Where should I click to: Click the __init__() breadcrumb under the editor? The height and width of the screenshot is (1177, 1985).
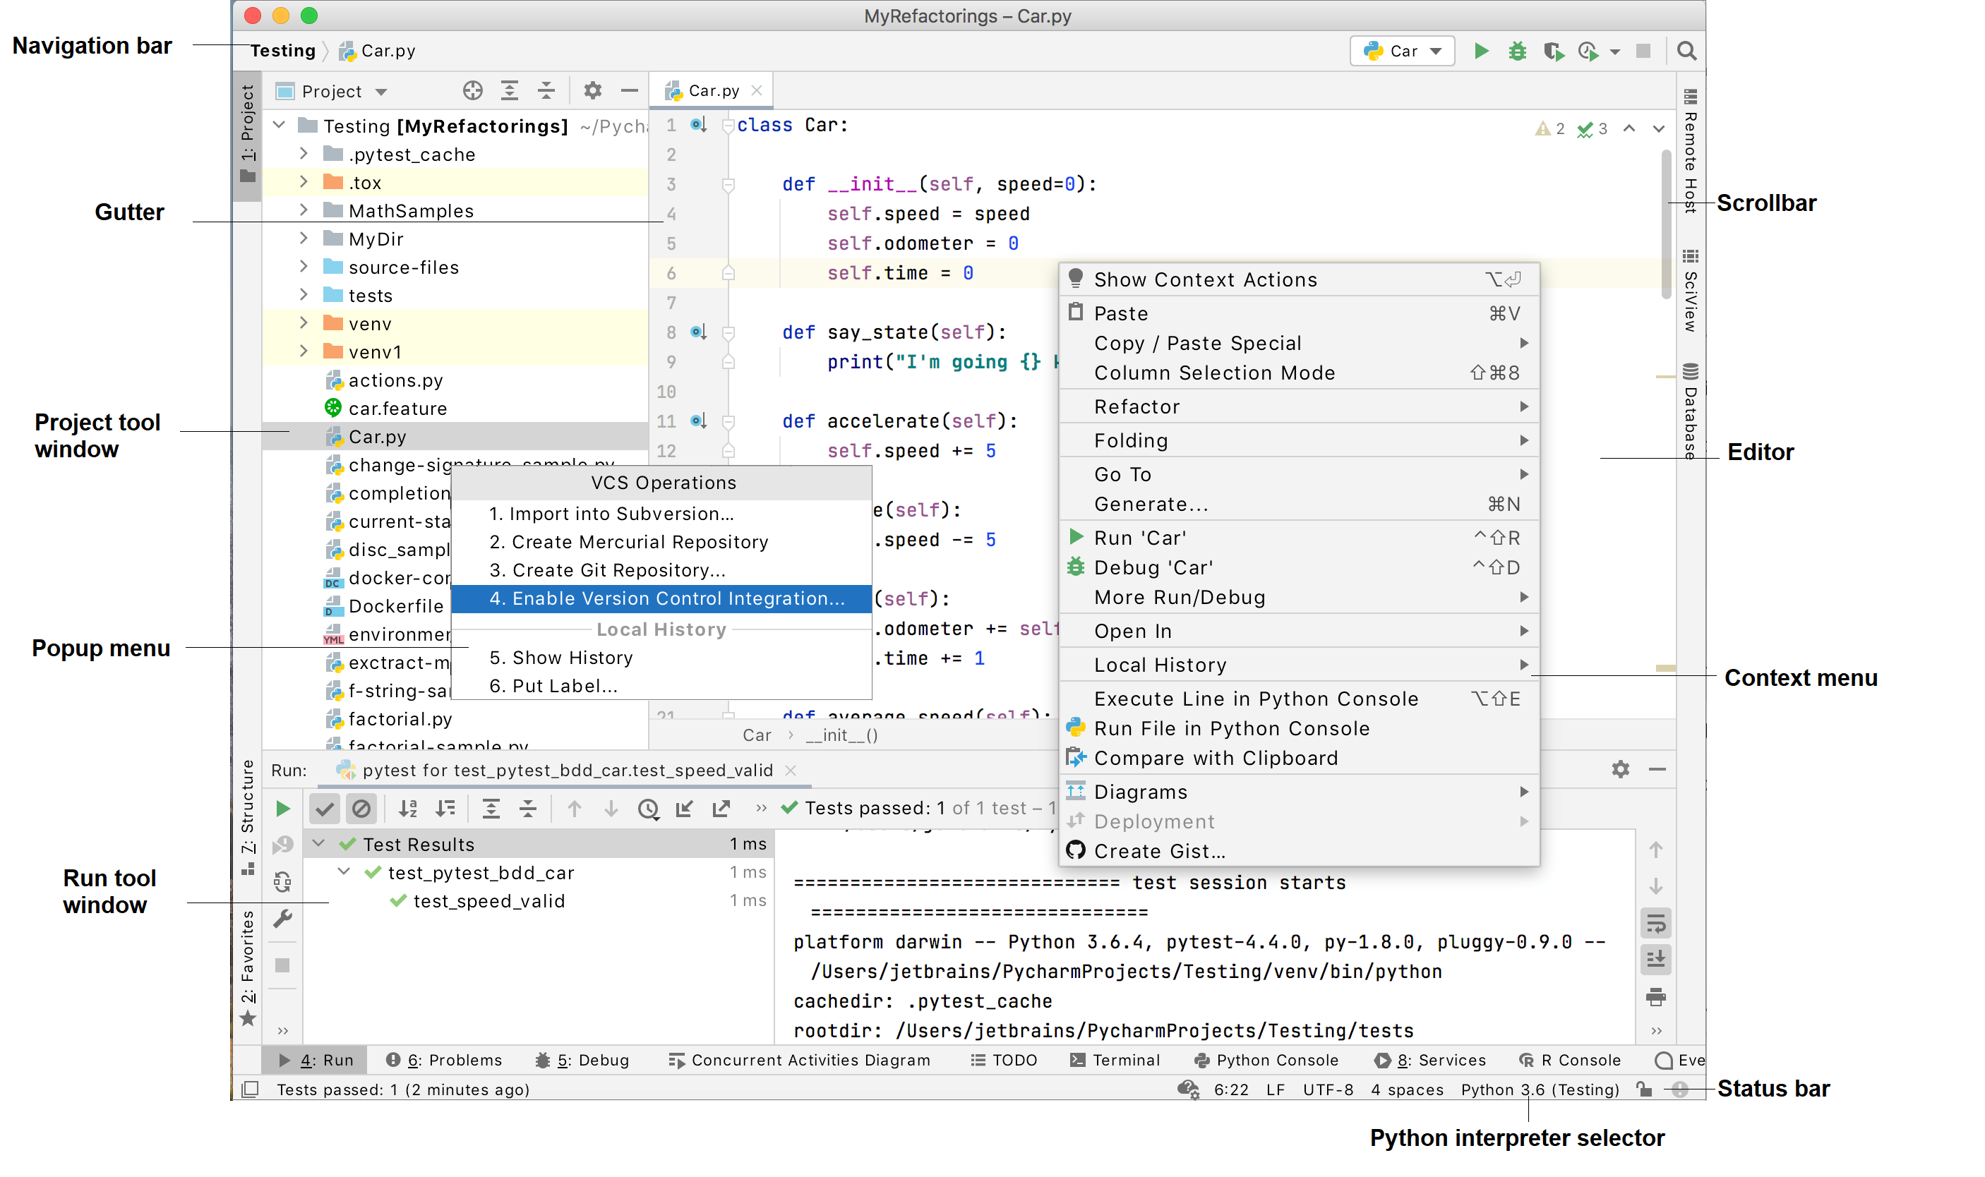click(841, 735)
